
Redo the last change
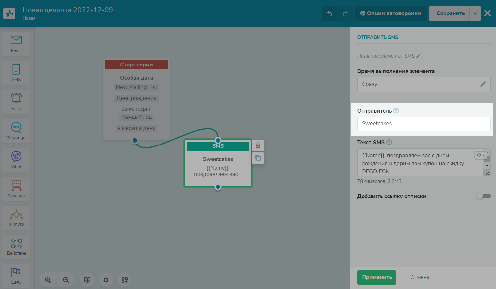click(x=345, y=13)
